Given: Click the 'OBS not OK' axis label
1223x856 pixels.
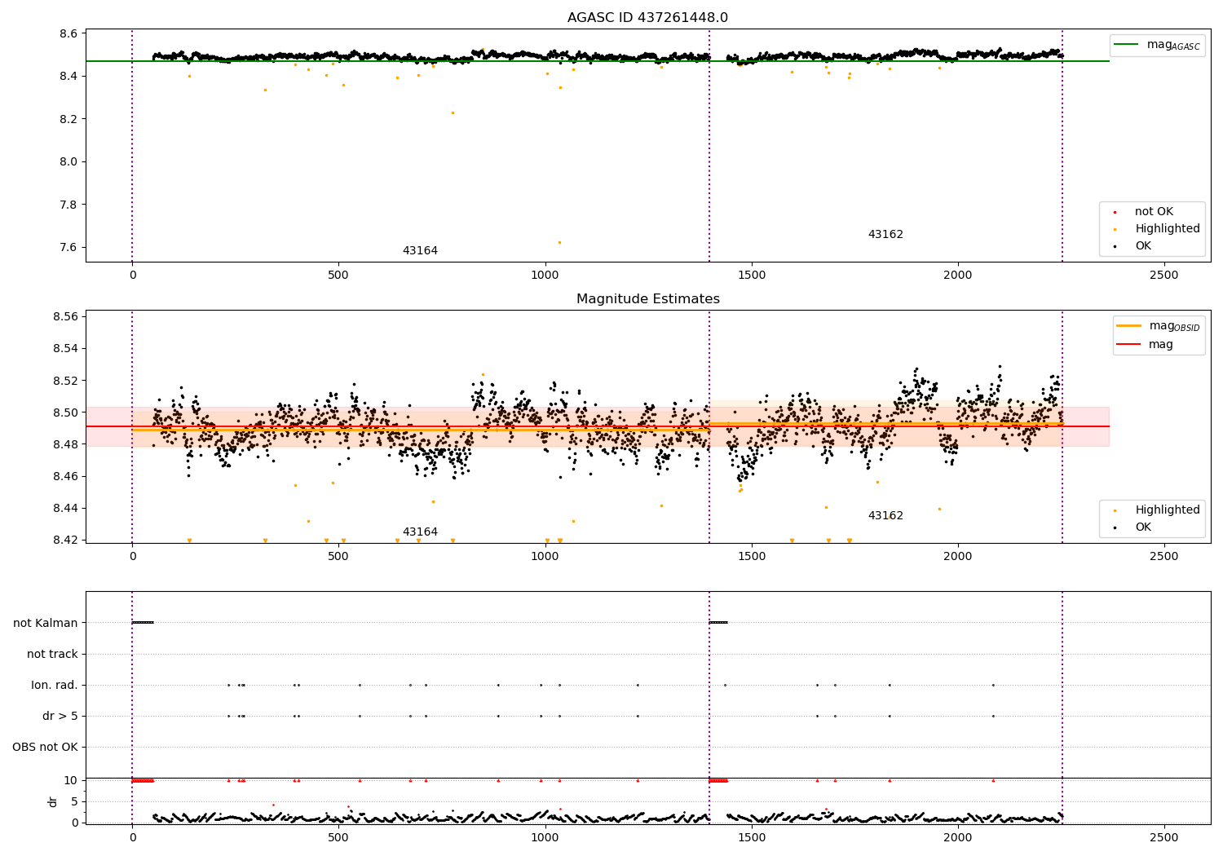Looking at the screenshot, I should tap(45, 747).
